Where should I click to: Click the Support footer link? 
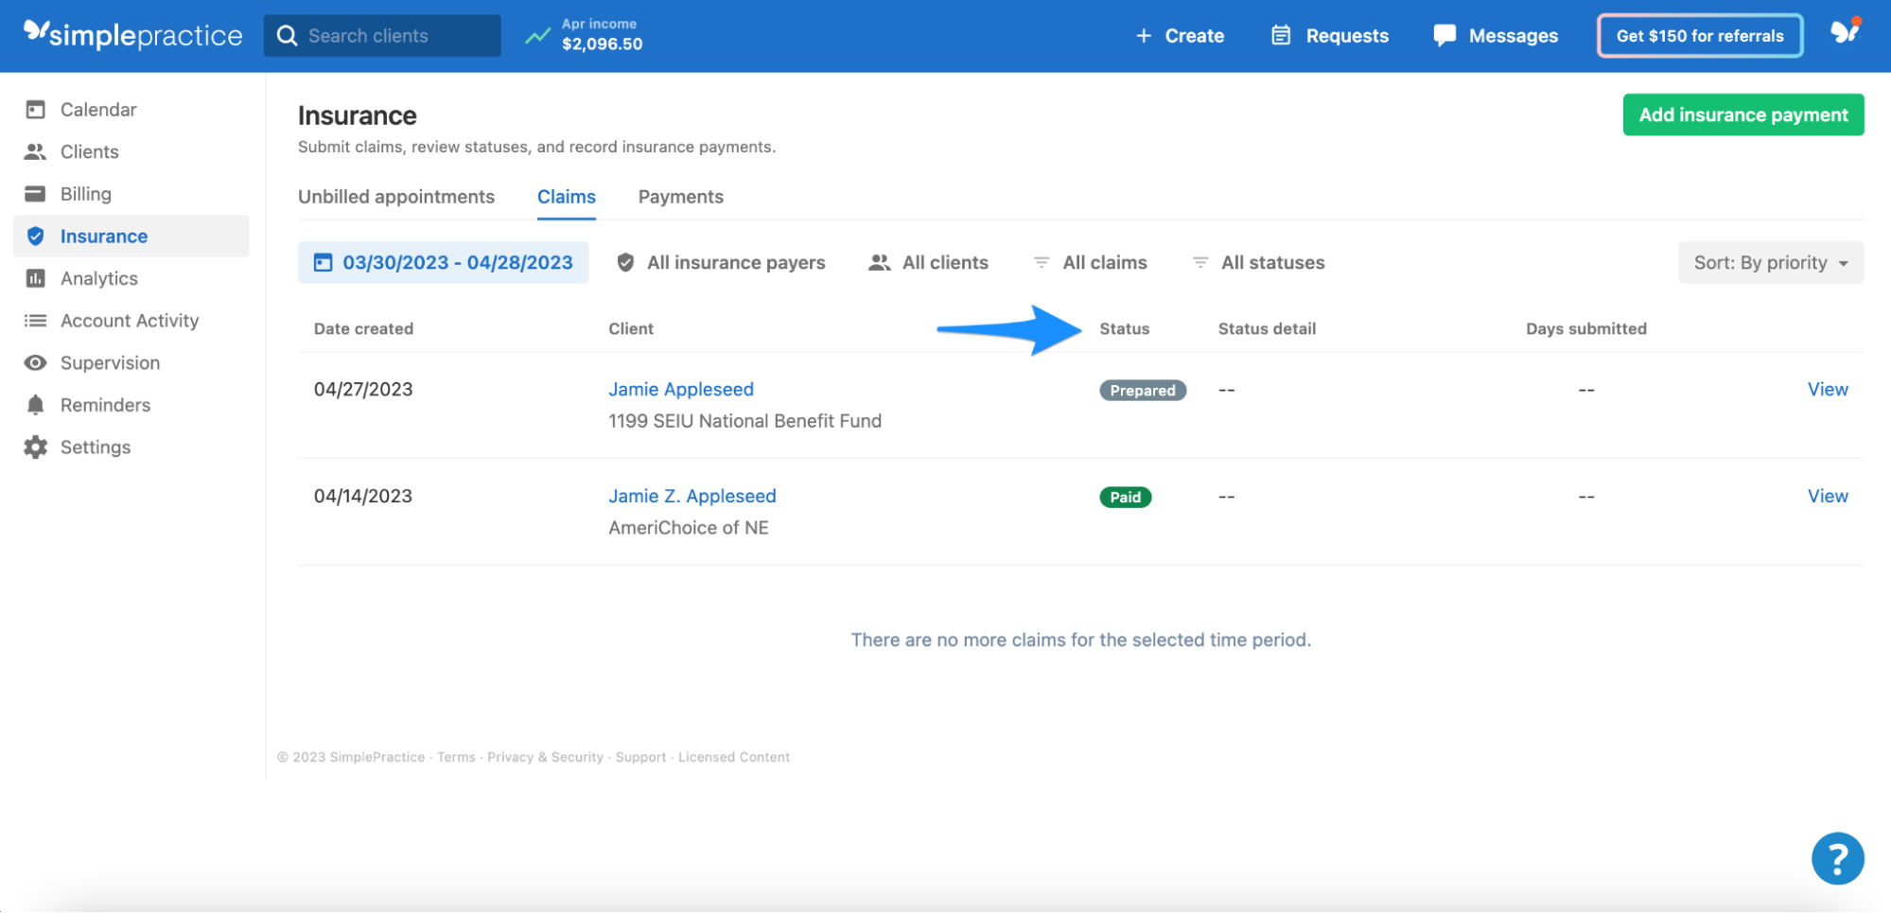[640, 758]
